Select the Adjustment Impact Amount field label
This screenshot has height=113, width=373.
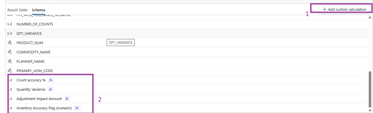[39, 99]
